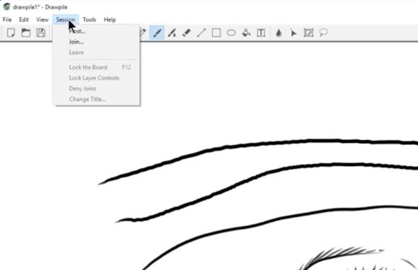Viewport: 418px width, 270px height.
Task: Create a new document with toolbar icon
Action: pyautogui.click(x=10, y=33)
